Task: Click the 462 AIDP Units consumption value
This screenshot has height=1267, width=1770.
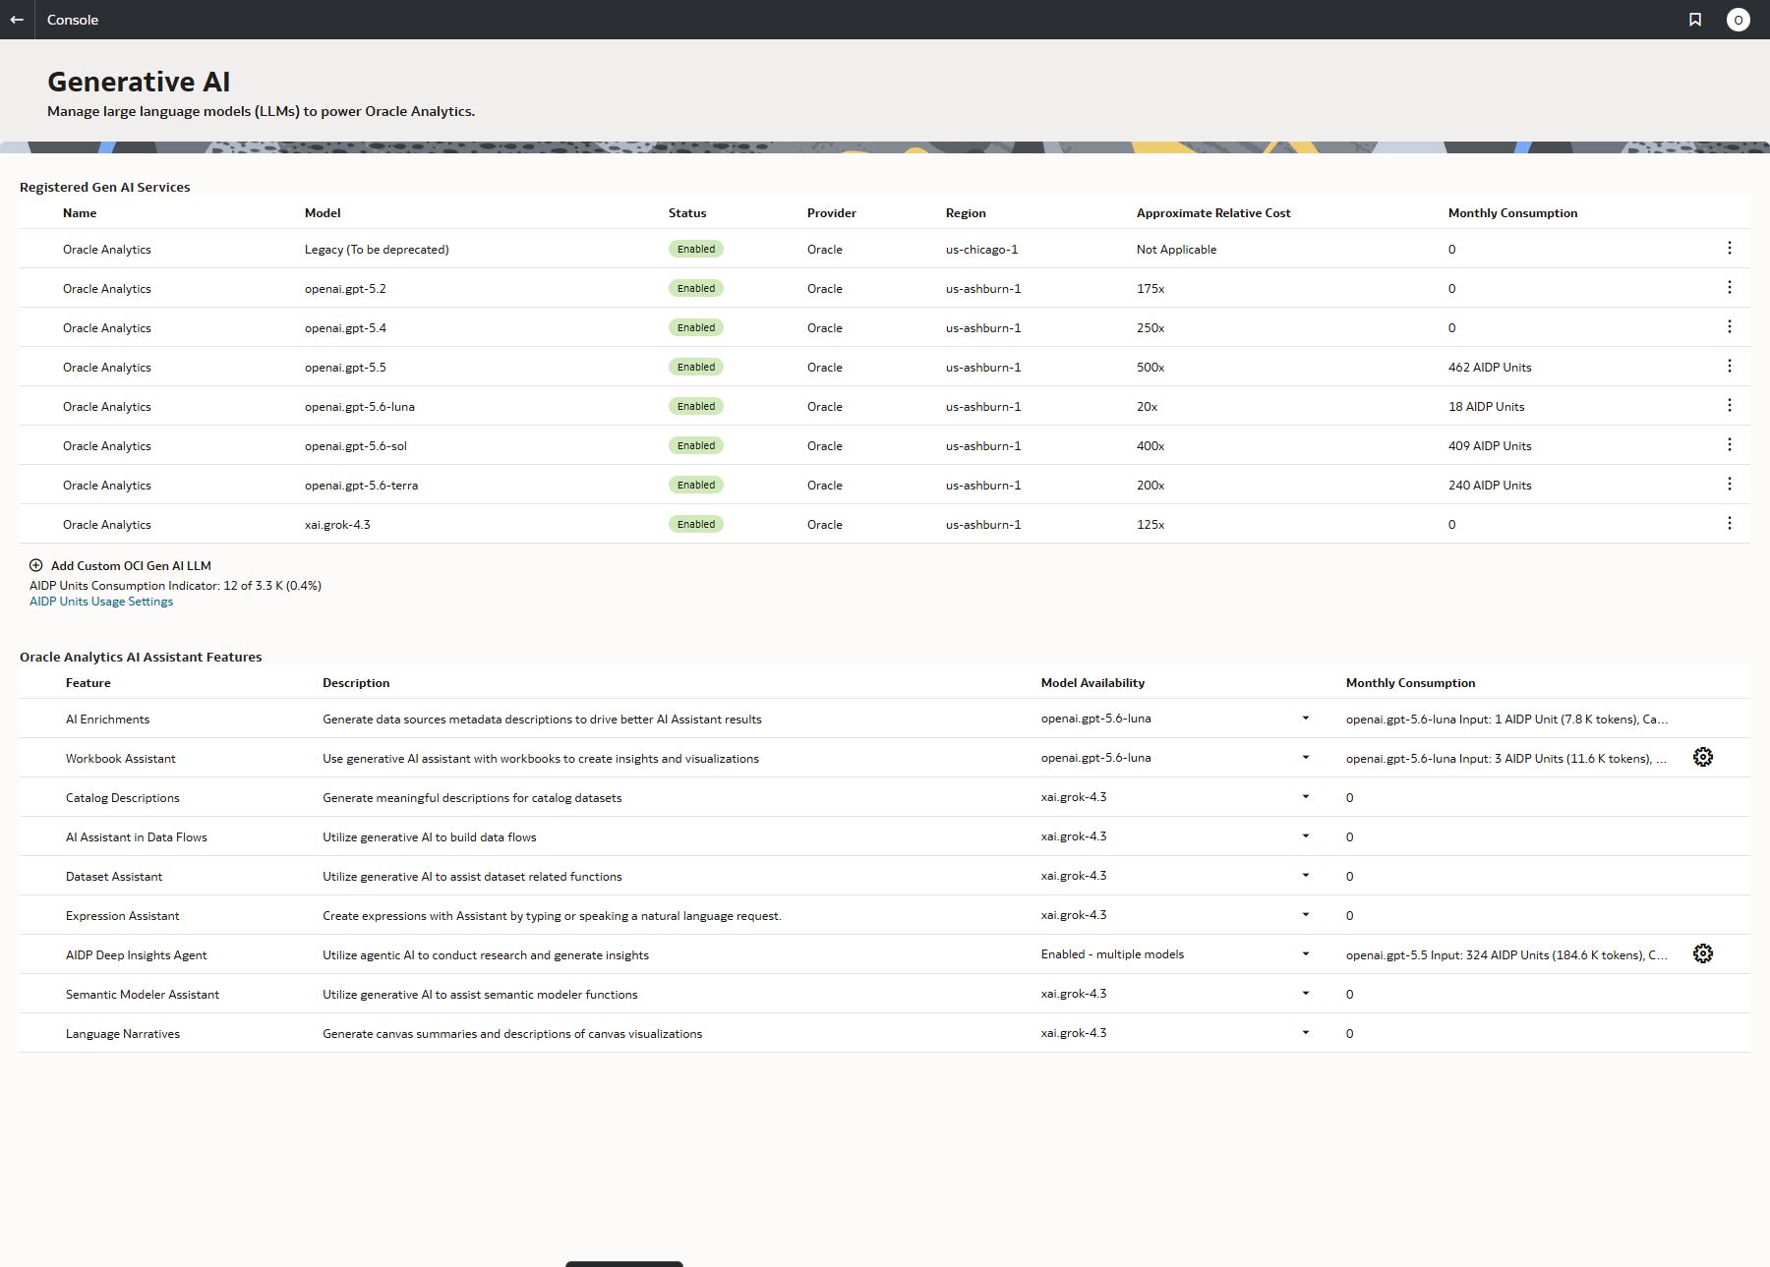Action: (x=1490, y=368)
